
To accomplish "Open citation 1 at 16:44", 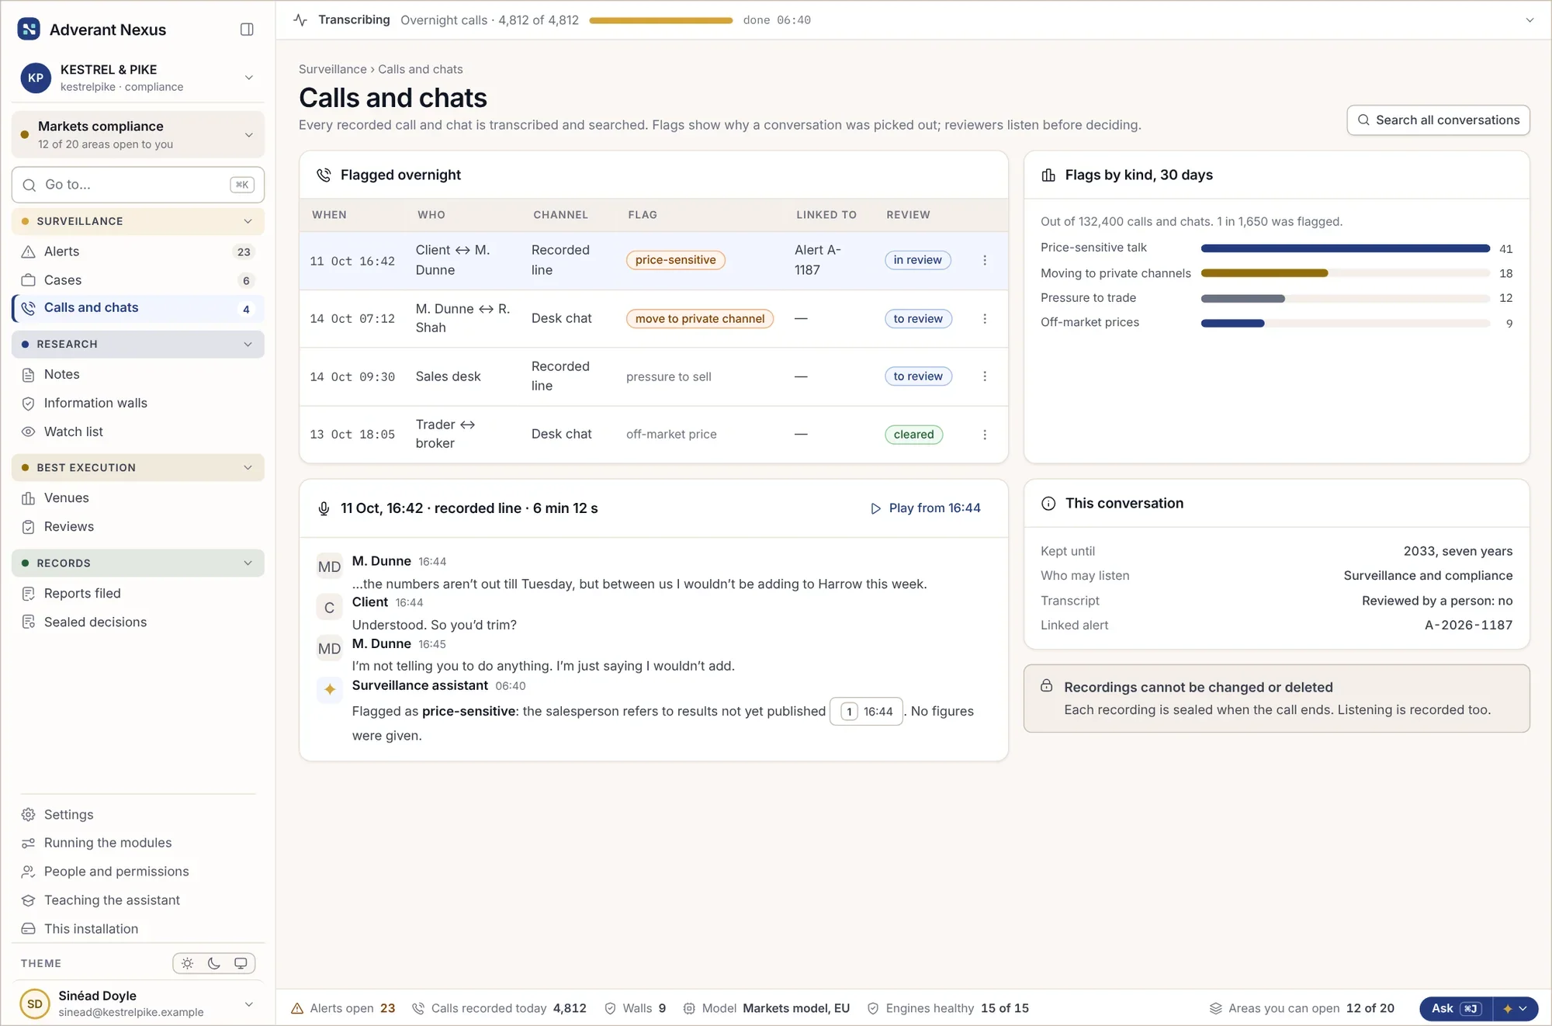I will tap(866, 712).
